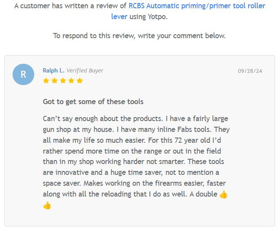
Task: Select the fifth rating star
Action: [x=79, y=81]
